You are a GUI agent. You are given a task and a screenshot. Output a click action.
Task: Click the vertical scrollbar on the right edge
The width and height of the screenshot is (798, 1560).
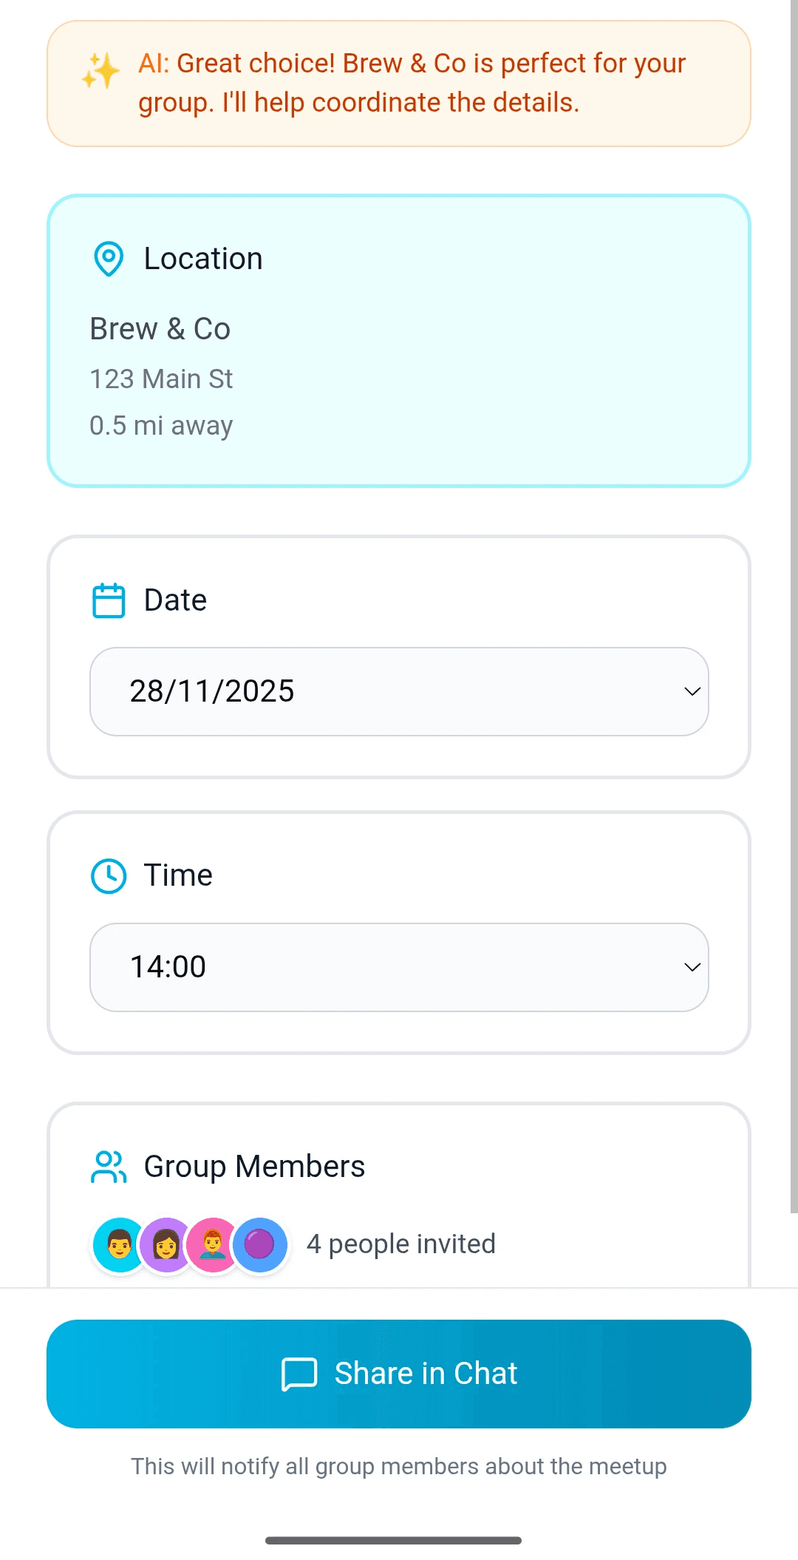[794, 606]
